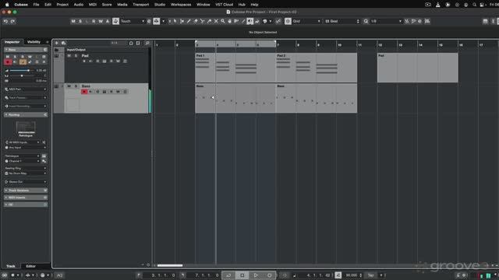This screenshot has height=280, width=499.
Task: Solo the Bass track
Action: [76, 86]
